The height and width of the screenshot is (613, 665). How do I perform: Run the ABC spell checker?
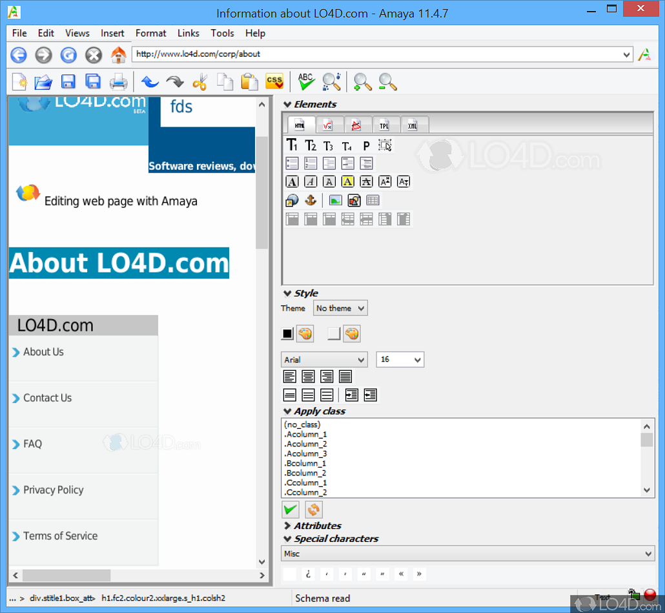pos(305,82)
